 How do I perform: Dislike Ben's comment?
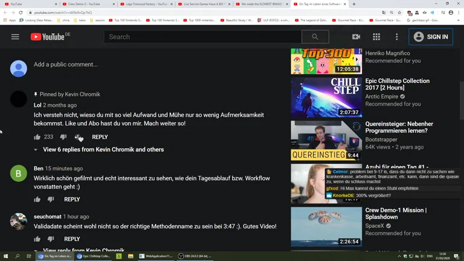click(51, 199)
